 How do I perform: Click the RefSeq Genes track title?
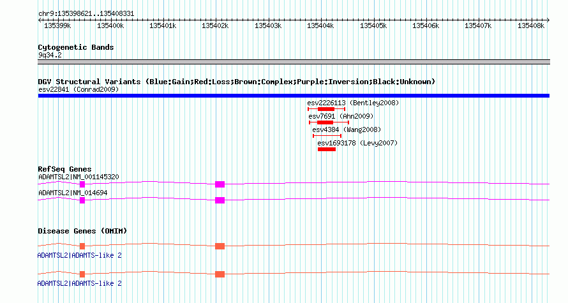tap(64, 170)
